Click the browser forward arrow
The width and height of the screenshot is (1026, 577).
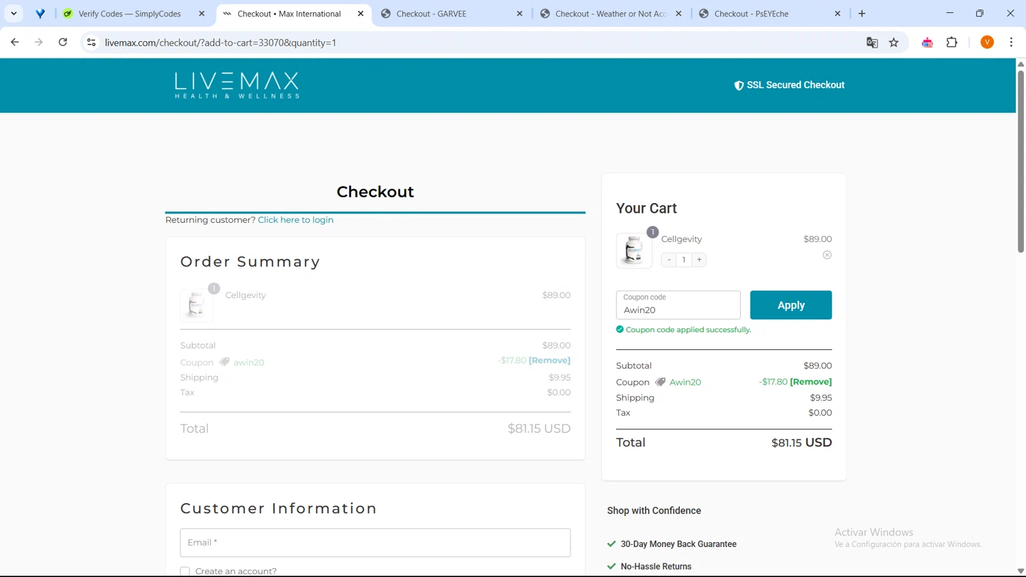tap(39, 42)
